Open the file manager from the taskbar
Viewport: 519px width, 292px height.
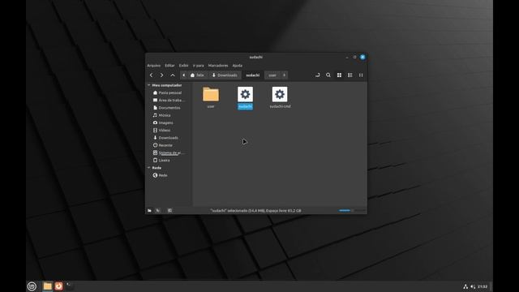point(47,286)
